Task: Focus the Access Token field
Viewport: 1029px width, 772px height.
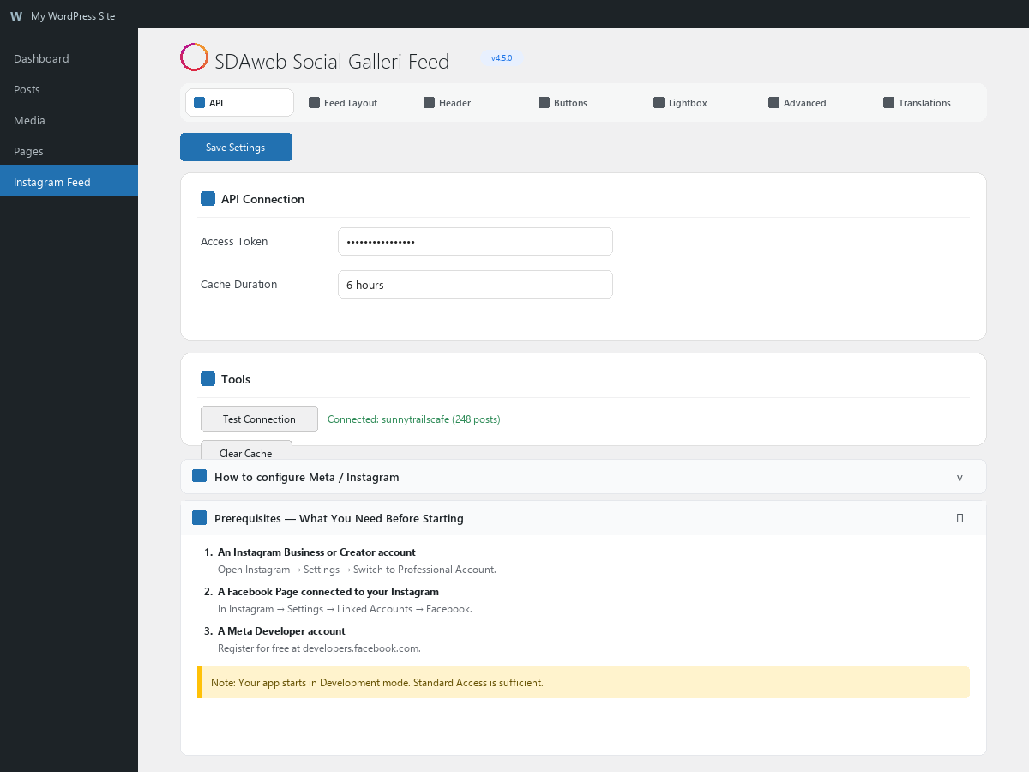Action: 475,242
